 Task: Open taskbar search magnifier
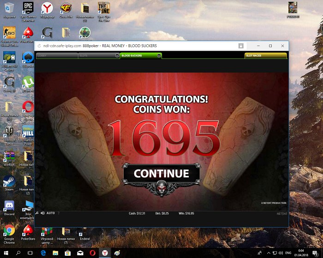(18, 253)
